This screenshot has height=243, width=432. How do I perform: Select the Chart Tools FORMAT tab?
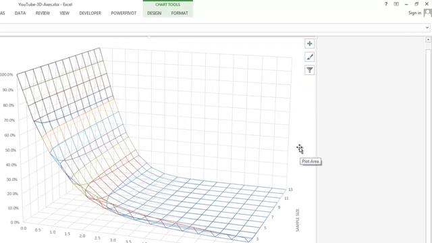180,13
